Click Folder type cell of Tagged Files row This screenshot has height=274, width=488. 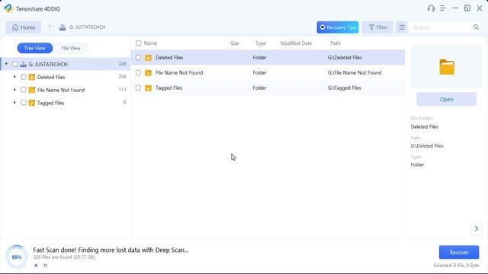click(x=259, y=88)
